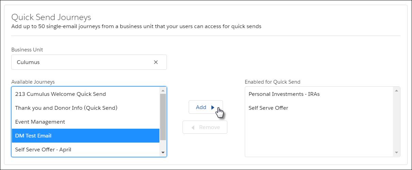Select Event Management in Available Journeys
Screen dimensions: 412x170
tap(86, 122)
